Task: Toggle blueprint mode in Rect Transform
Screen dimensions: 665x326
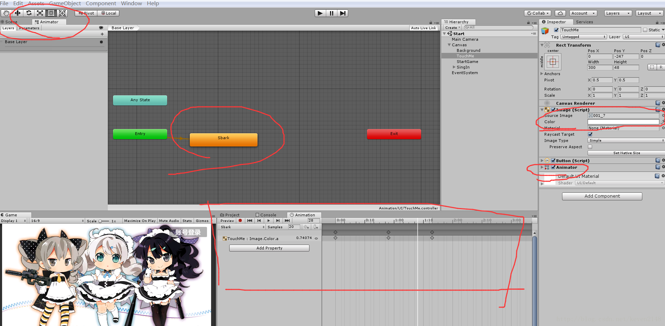Action: point(652,67)
